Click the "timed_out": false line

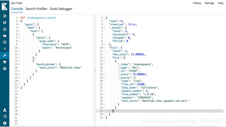(123, 24)
